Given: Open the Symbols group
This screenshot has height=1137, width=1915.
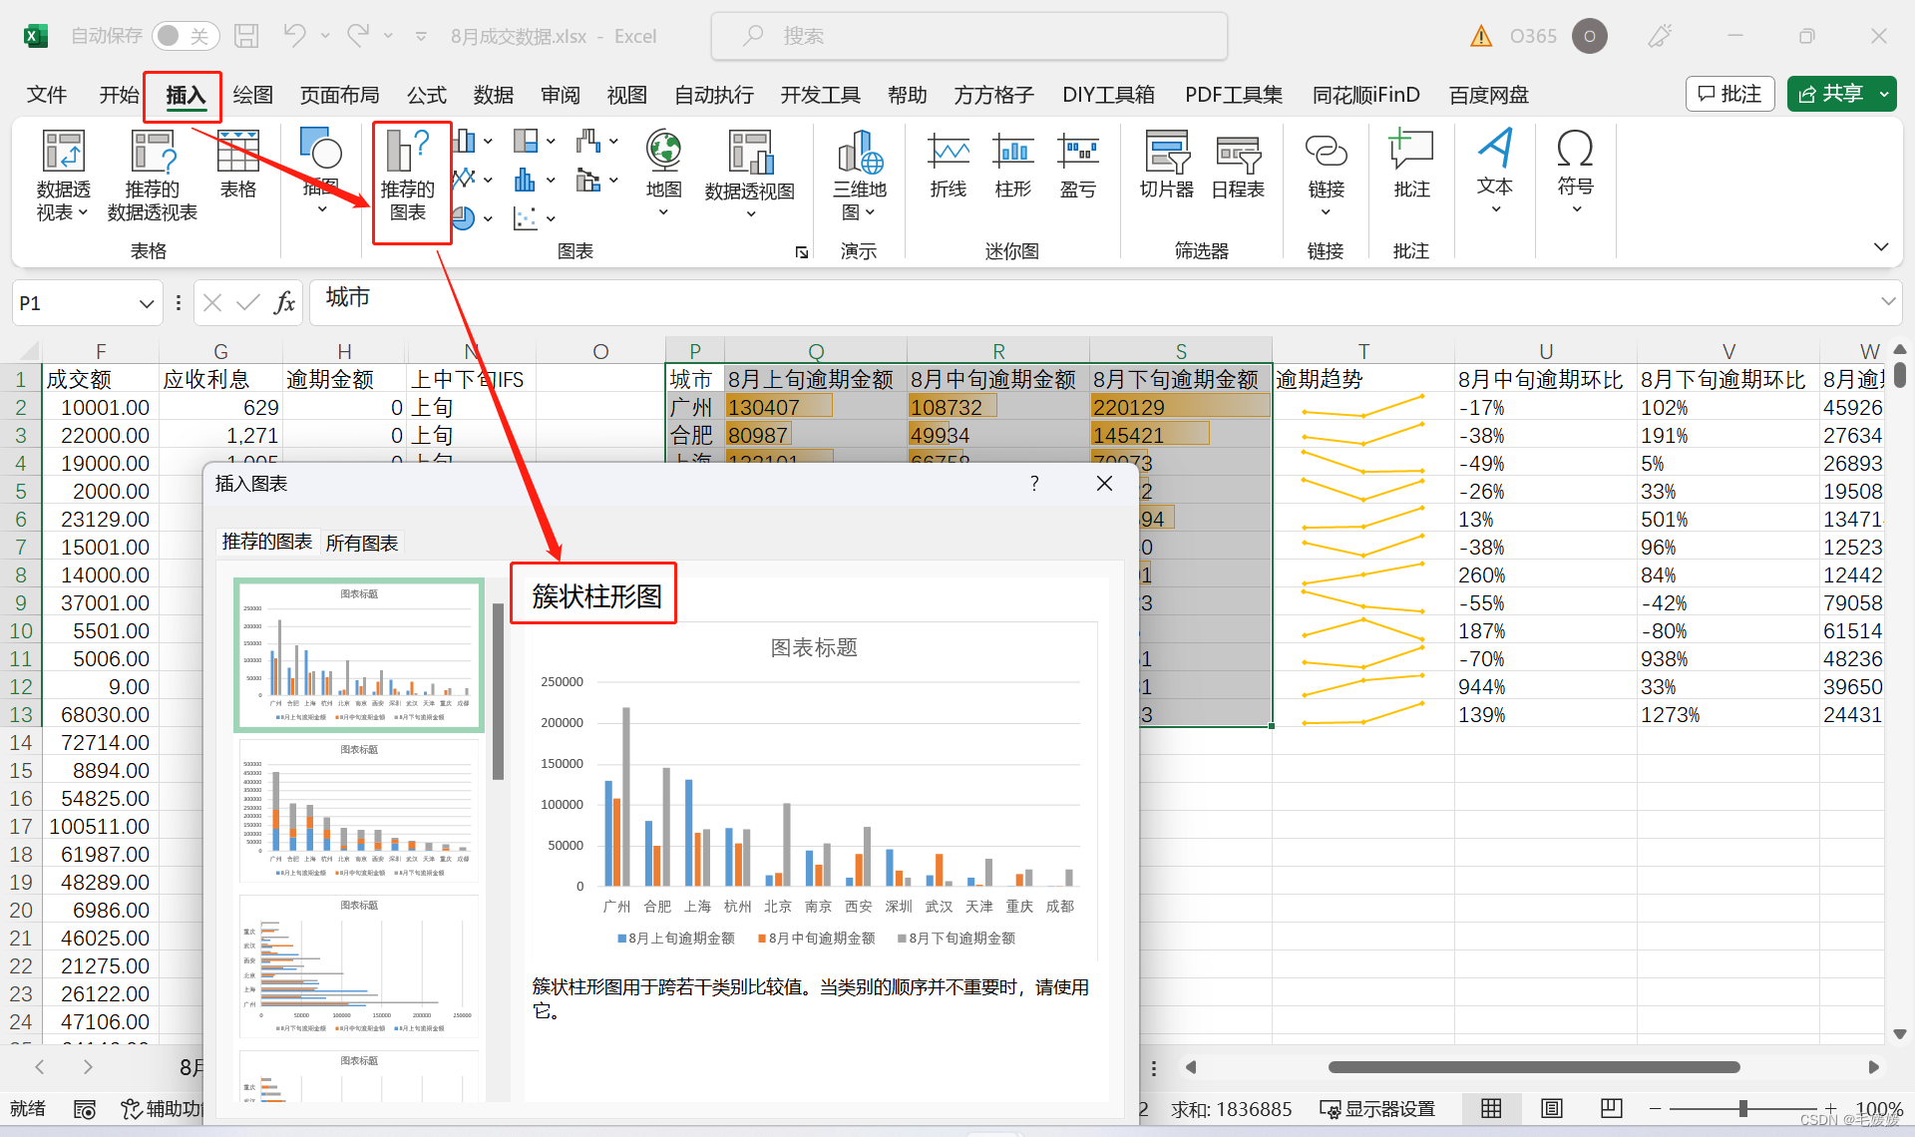Looking at the screenshot, I should click(1576, 172).
